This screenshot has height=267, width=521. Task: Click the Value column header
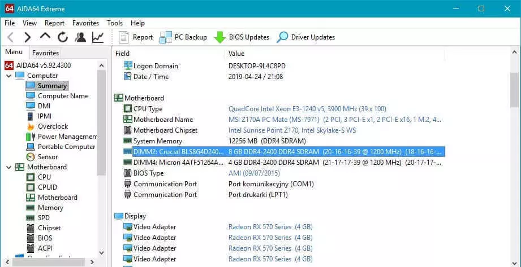click(x=334, y=54)
